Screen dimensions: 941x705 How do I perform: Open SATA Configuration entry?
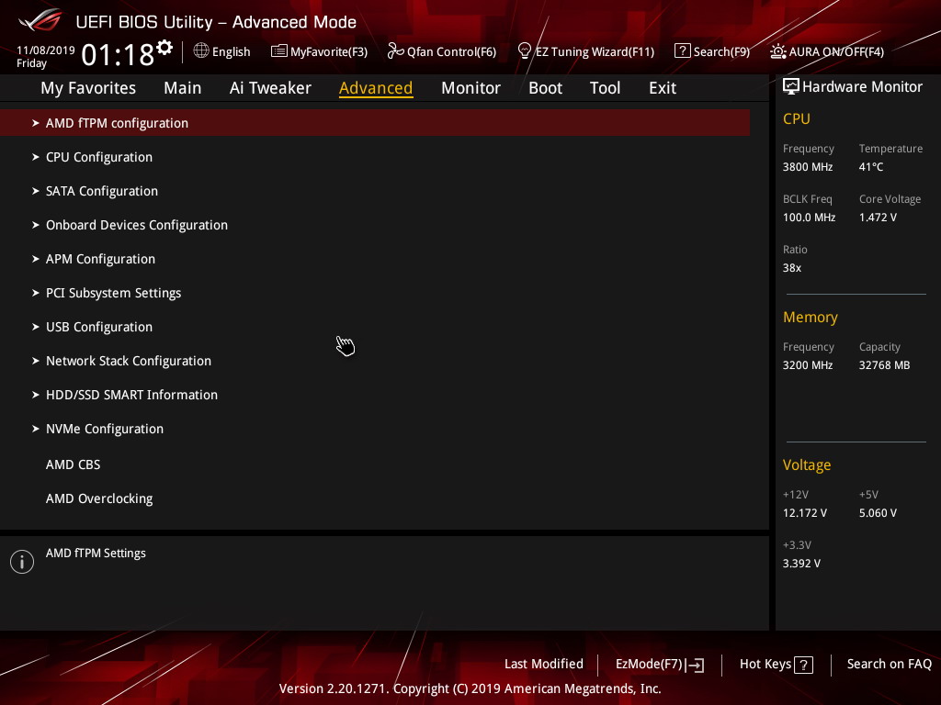pos(102,191)
